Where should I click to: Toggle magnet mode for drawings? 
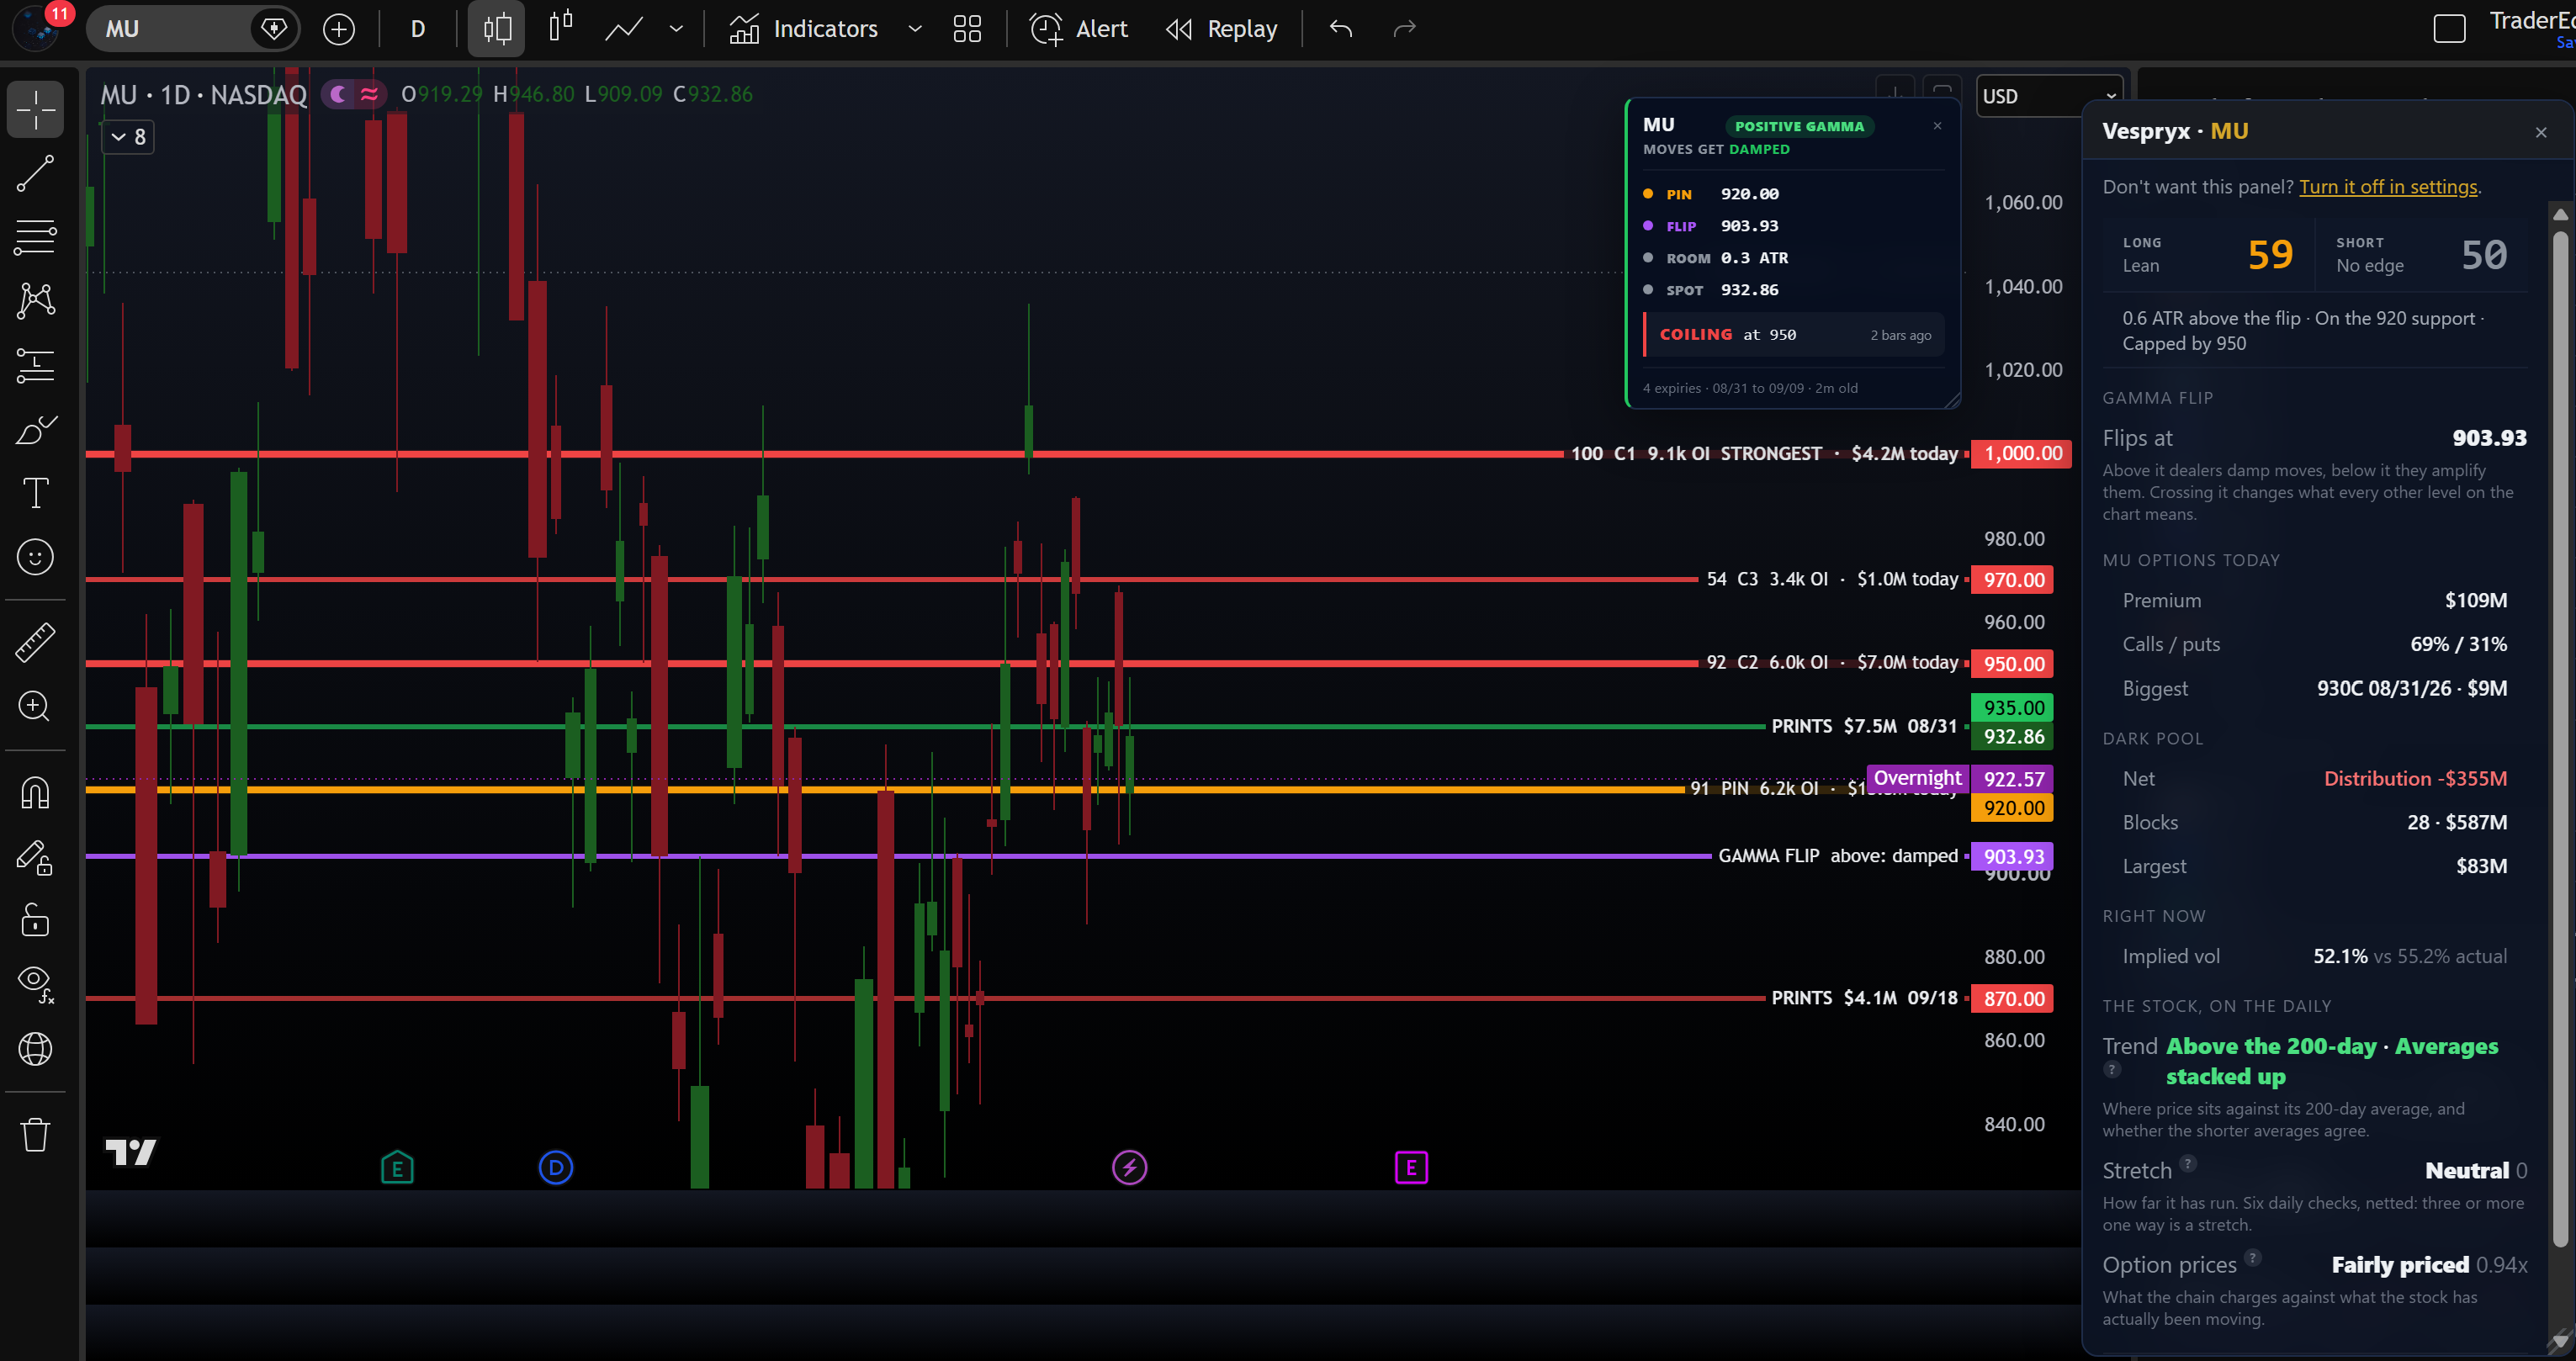[35, 793]
